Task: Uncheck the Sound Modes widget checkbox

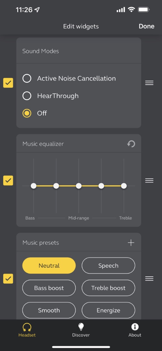Action: pos(8,83)
